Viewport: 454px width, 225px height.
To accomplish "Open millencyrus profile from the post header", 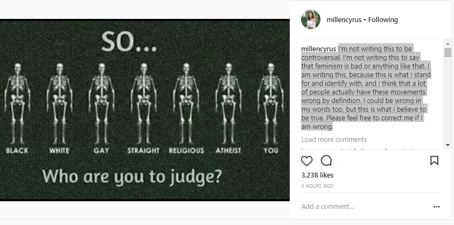I will point(344,20).
